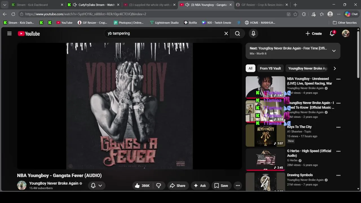The width and height of the screenshot is (361, 203).
Task: Open browser settings and more ellipsis
Action: (x=338, y=14)
